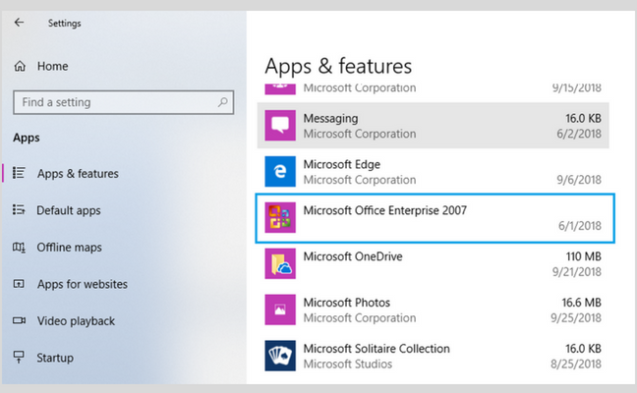Open Apps for websites page
This screenshot has width=637, height=393.
coord(83,284)
